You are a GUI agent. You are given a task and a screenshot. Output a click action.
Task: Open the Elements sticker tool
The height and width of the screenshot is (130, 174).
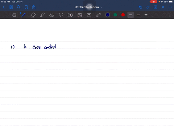[x=70, y=15]
